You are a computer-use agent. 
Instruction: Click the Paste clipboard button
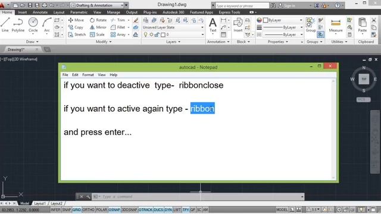click(x=363, y=25)
